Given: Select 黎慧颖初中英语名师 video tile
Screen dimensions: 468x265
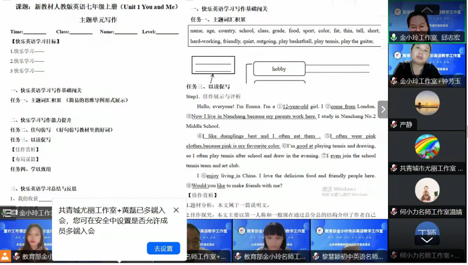Looking at the screenshot, I should point(349,241).
